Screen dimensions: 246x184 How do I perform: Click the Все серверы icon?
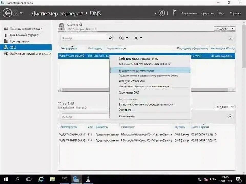pyautogui.click(x=6, y=41)
